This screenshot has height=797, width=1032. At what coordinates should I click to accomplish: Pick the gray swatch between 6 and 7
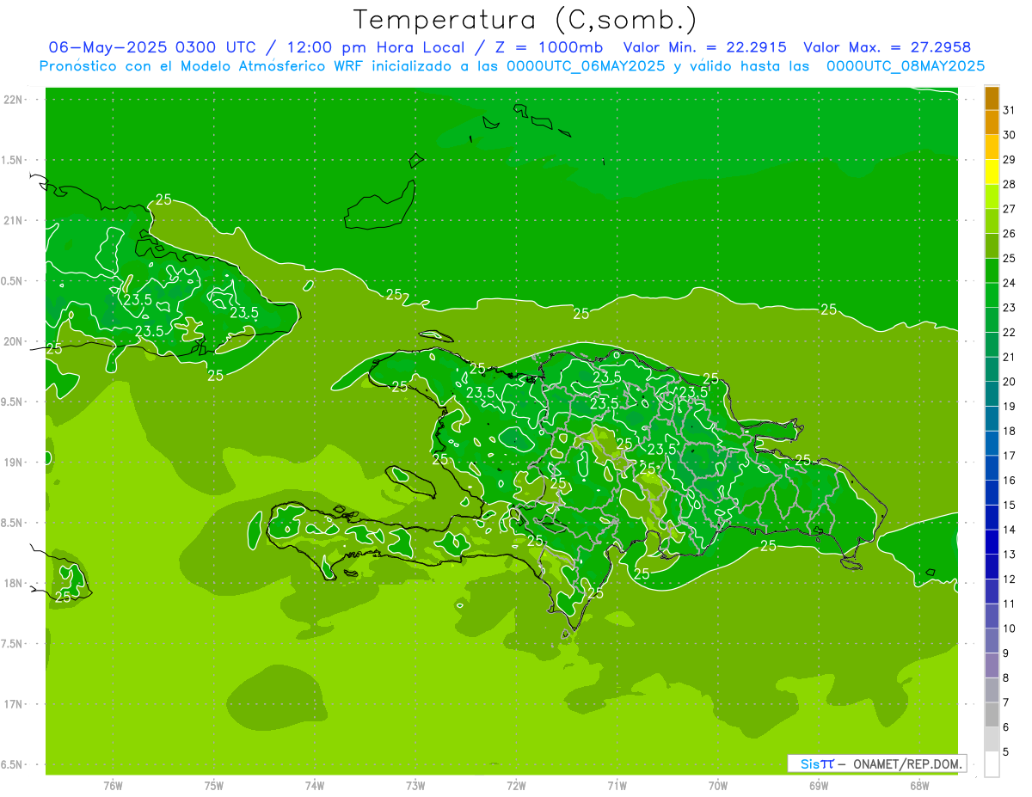tap(992, 714)
